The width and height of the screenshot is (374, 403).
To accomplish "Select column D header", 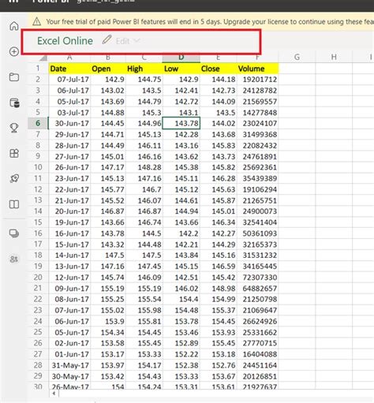I will pyautogui.click(x=181, y=58).
